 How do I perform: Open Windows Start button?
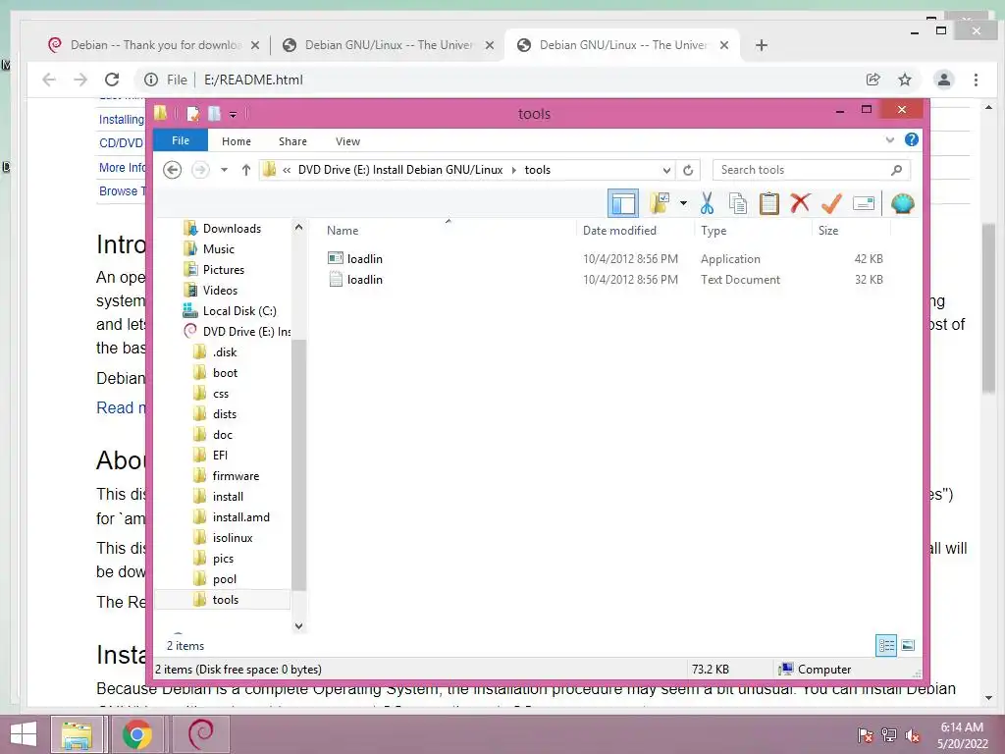pos(24,734)
